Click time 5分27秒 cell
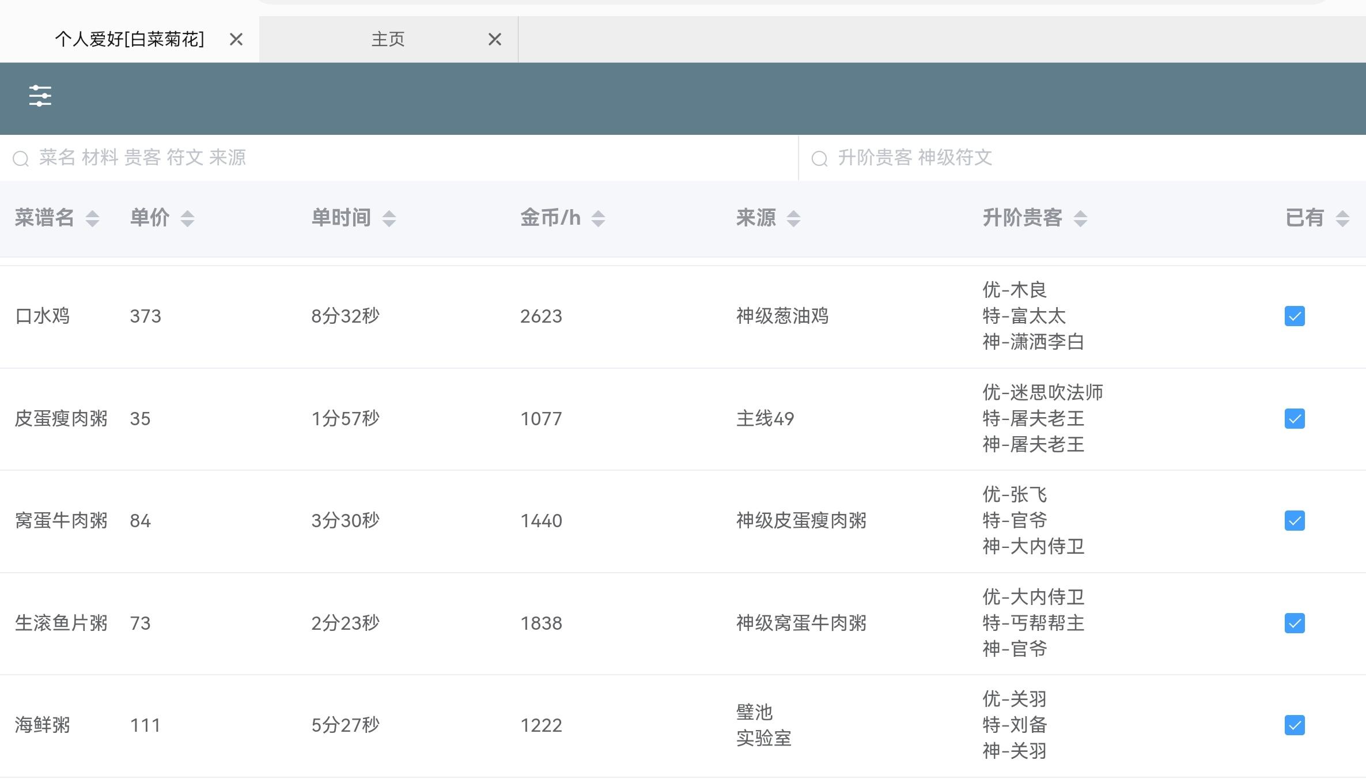 (x=345, y=725)
